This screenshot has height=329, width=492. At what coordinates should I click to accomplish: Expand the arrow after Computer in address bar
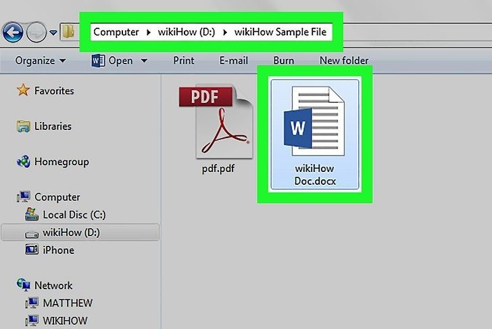pos(146,32)
